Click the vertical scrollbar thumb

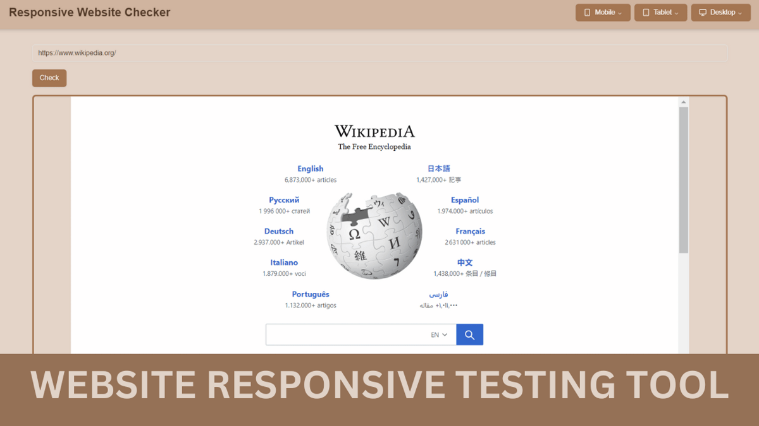click(683, 180)
